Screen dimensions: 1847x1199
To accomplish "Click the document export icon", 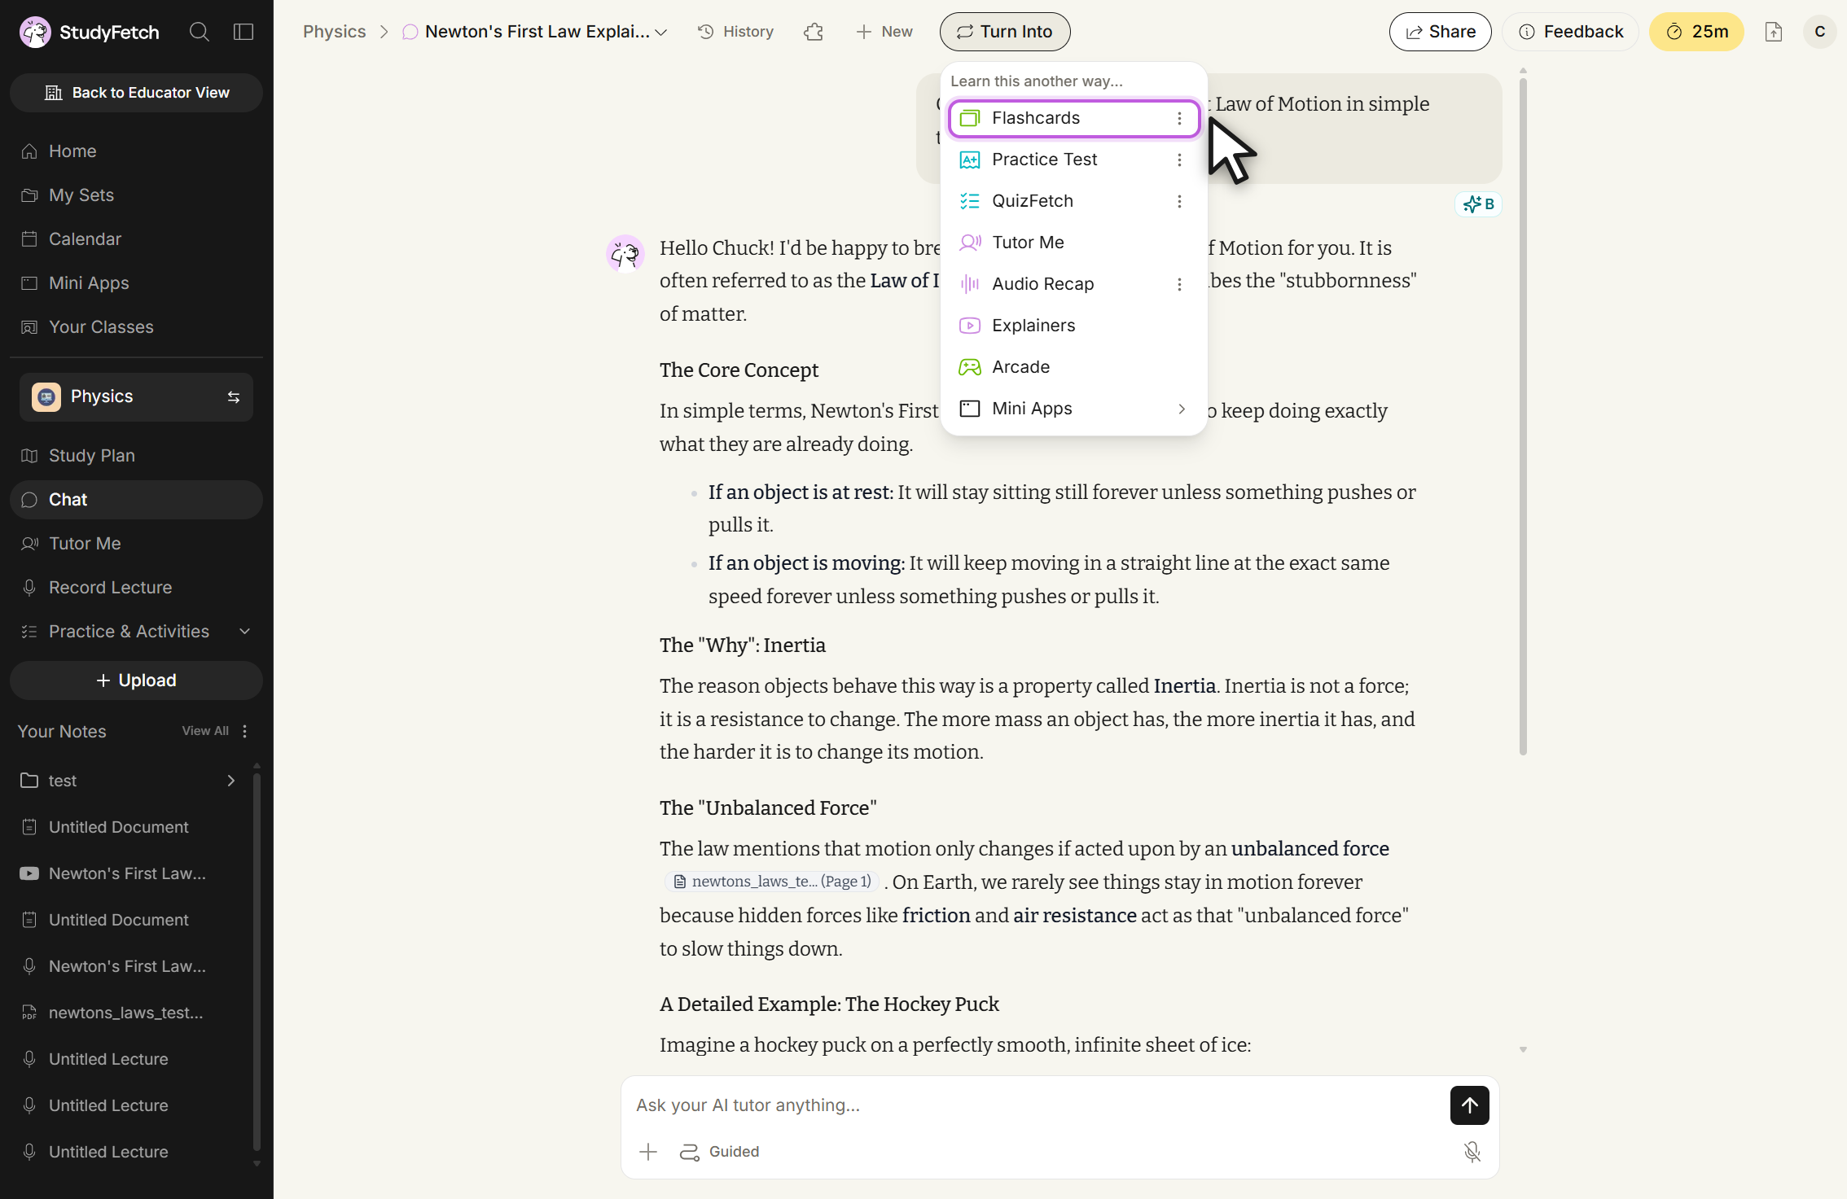I will (1774, 32).
